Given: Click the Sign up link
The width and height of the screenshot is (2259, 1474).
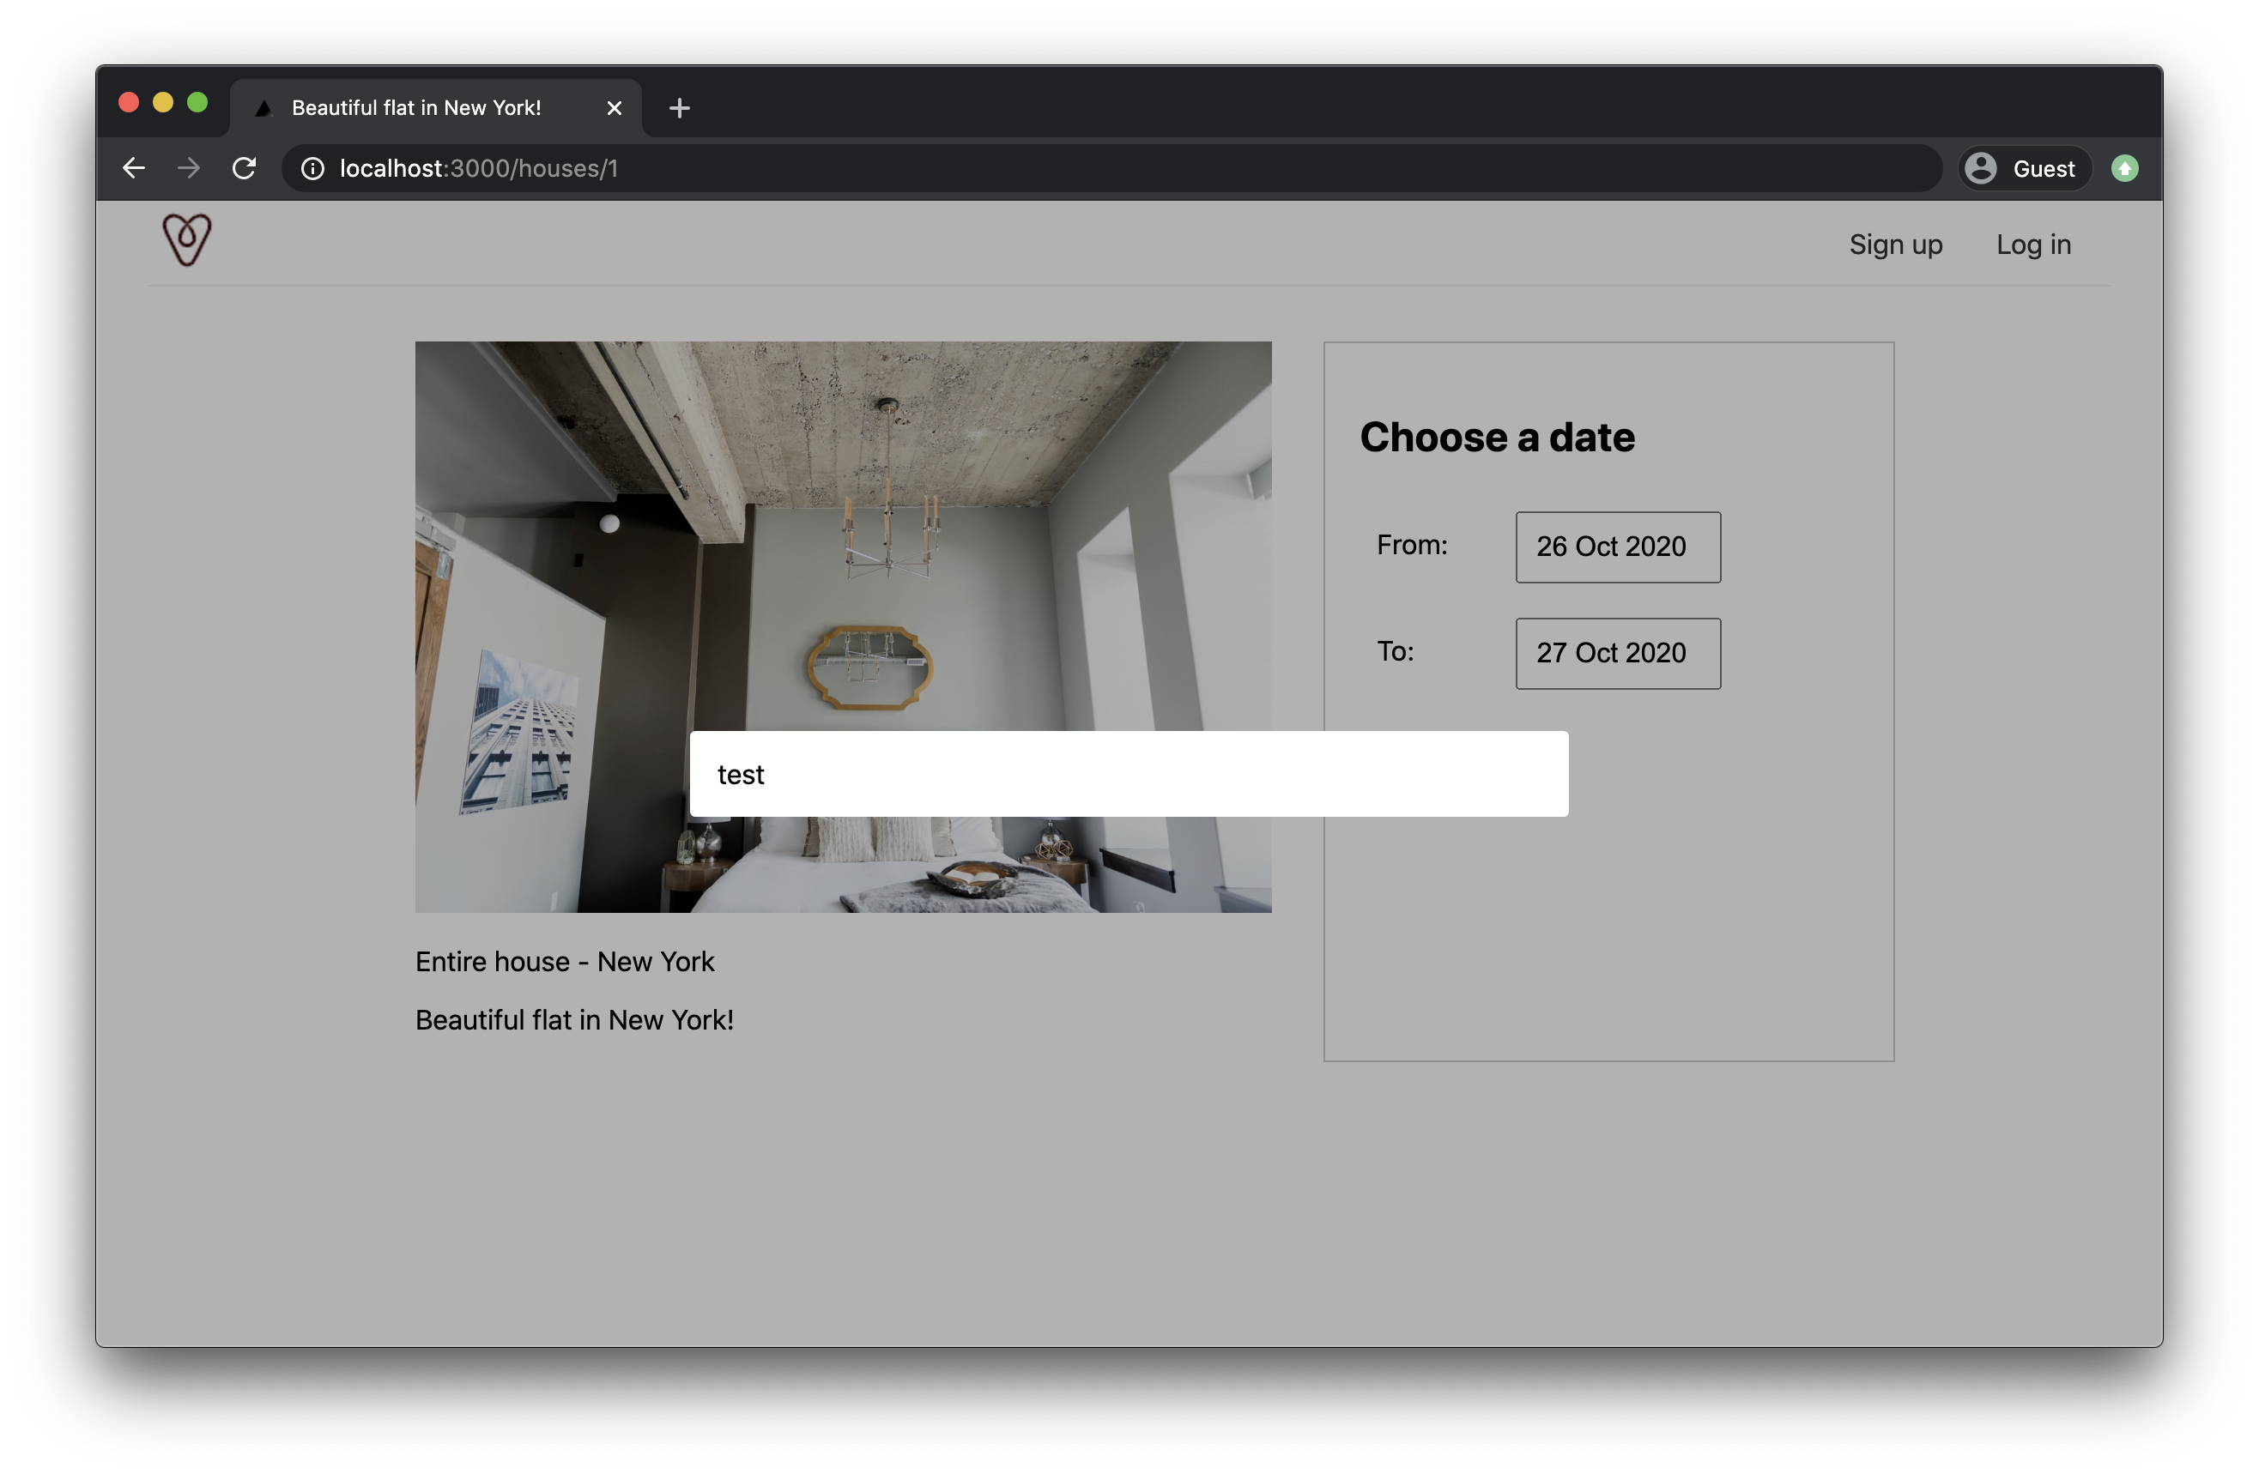Looking at the screenshot, I should [1894, 245].
